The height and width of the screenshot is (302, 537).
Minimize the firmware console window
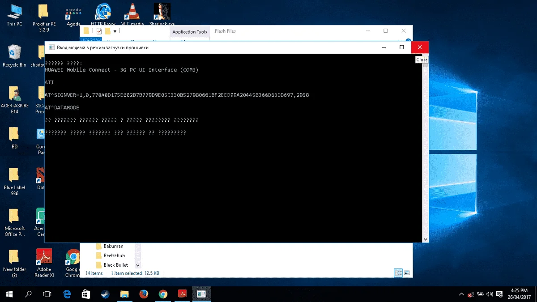(383, 47)
